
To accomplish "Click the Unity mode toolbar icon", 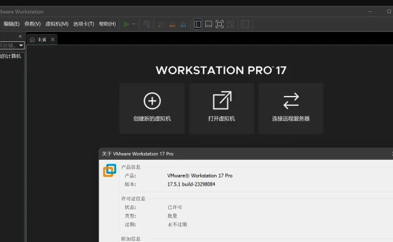I will click(x=230, y=24).
